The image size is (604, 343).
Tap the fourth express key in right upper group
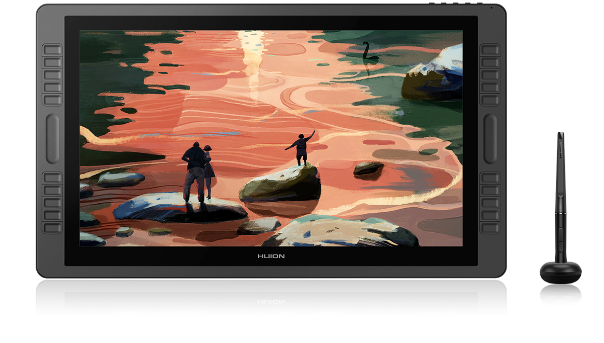(x=490, y=88)
